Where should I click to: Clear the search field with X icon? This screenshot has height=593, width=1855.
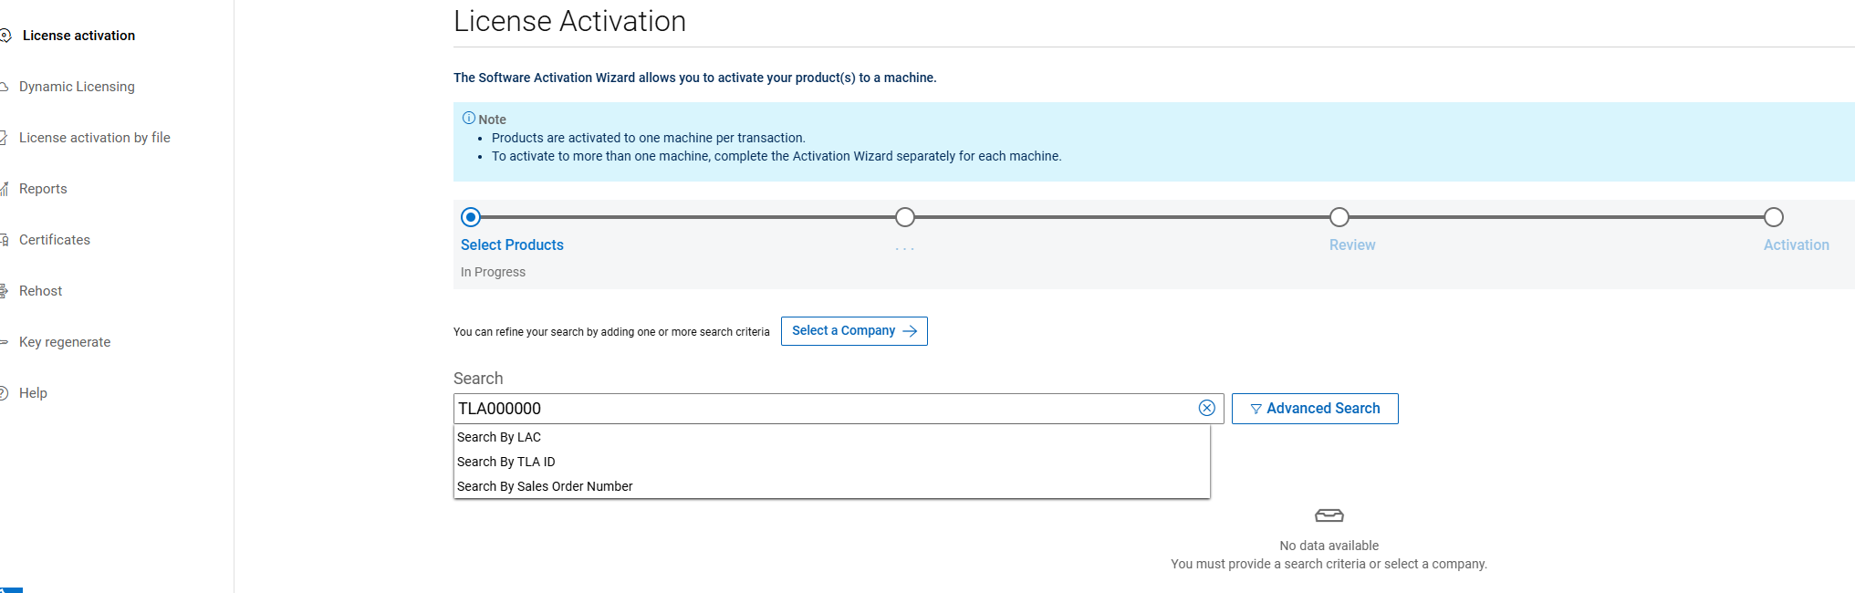point(1206,408)
